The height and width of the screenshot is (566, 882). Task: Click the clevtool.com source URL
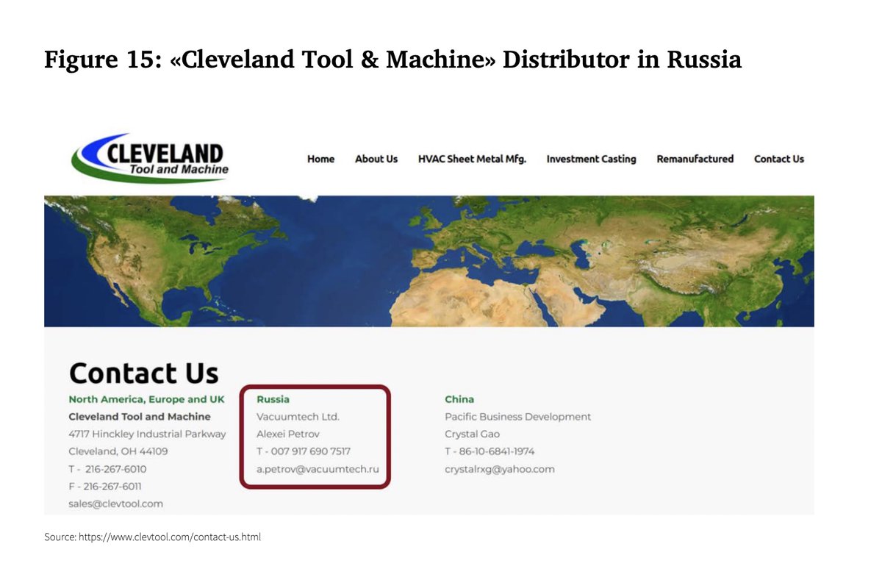[x=170, y=537]
